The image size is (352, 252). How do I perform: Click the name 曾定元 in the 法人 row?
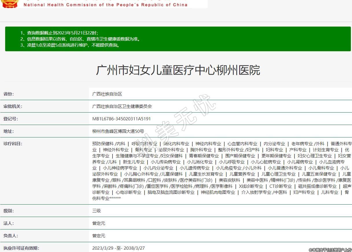coord(99,223)
